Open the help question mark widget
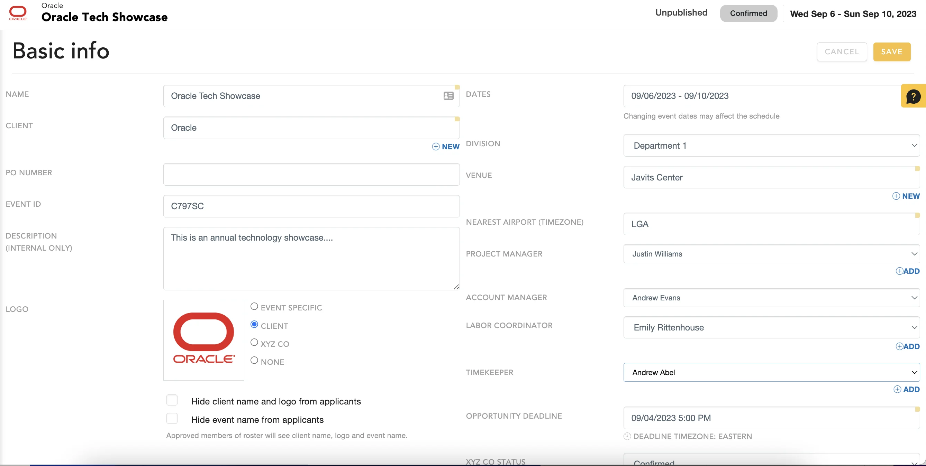Screen dimensions: 926x466 tap(913, 96)
